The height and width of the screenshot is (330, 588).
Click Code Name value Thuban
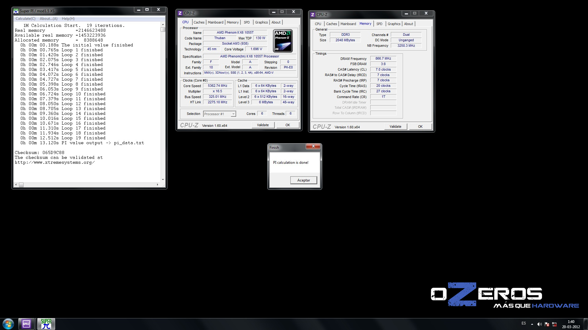coord(220,38)
